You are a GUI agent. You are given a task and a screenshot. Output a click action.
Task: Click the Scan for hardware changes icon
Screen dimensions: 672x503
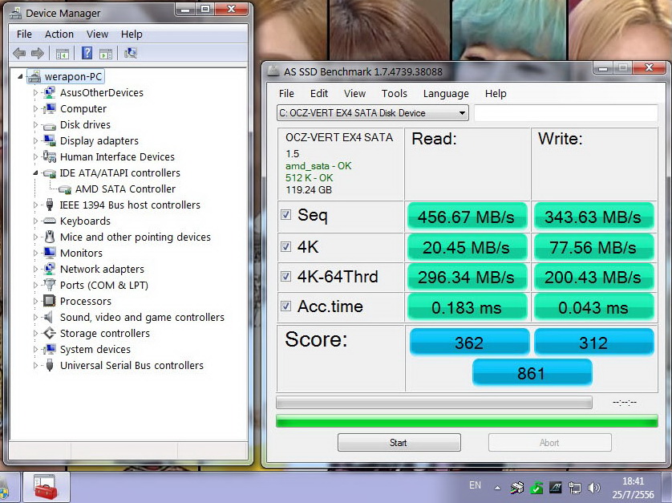point(130,53)
